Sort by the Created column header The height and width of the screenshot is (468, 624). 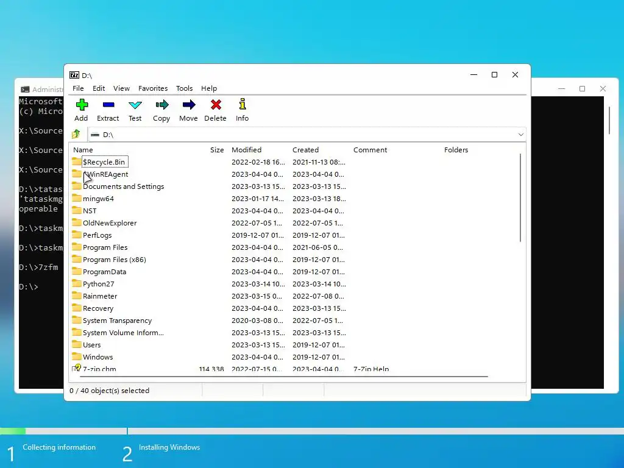point(305,150)
